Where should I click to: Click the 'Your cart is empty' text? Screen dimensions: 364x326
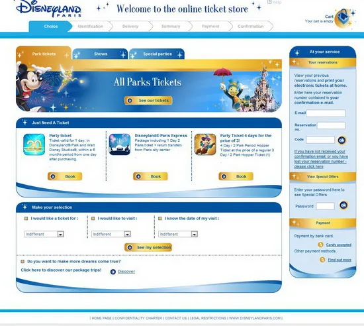[319, 21]
